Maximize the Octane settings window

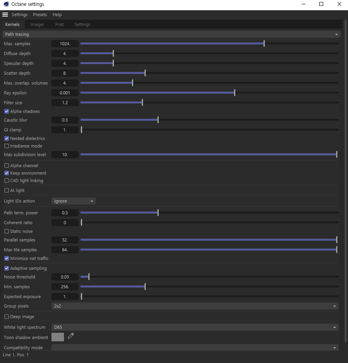pyautogui.click(x=321, y=4)
